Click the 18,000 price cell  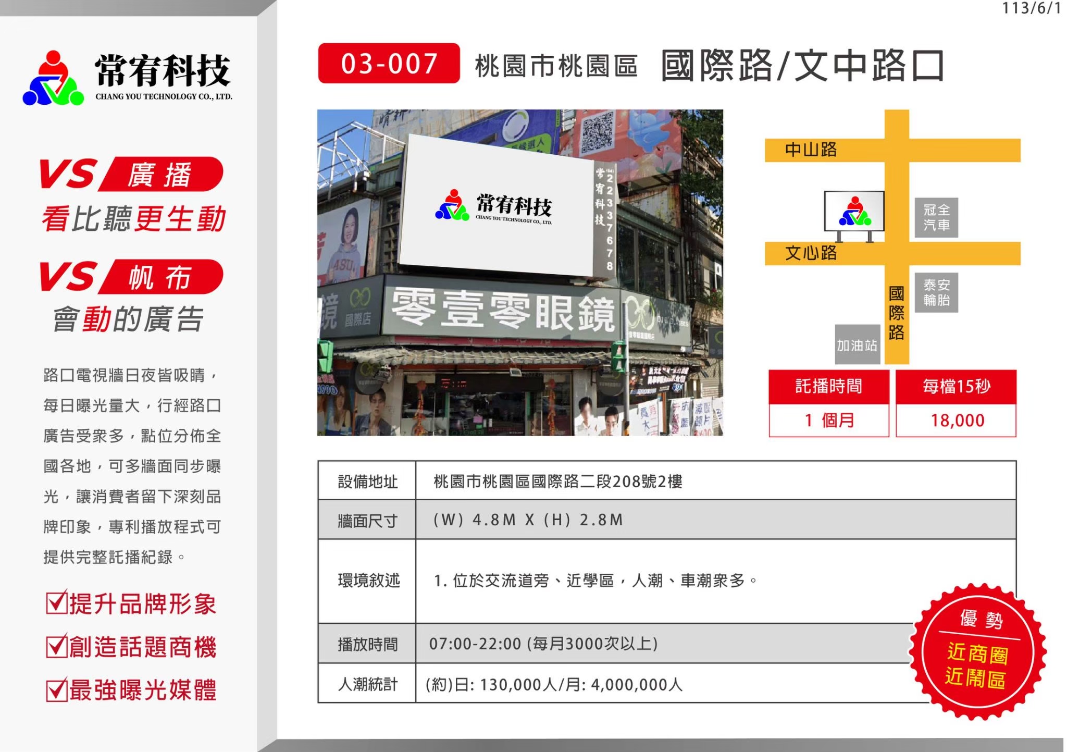point(956,421)
